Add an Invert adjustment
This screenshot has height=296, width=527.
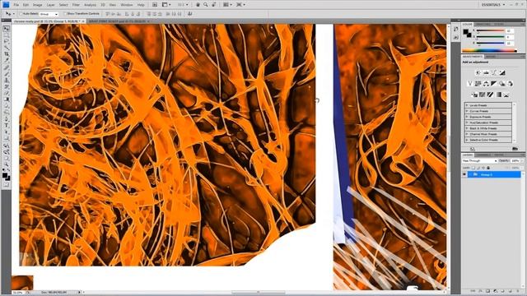click(474, 95)
